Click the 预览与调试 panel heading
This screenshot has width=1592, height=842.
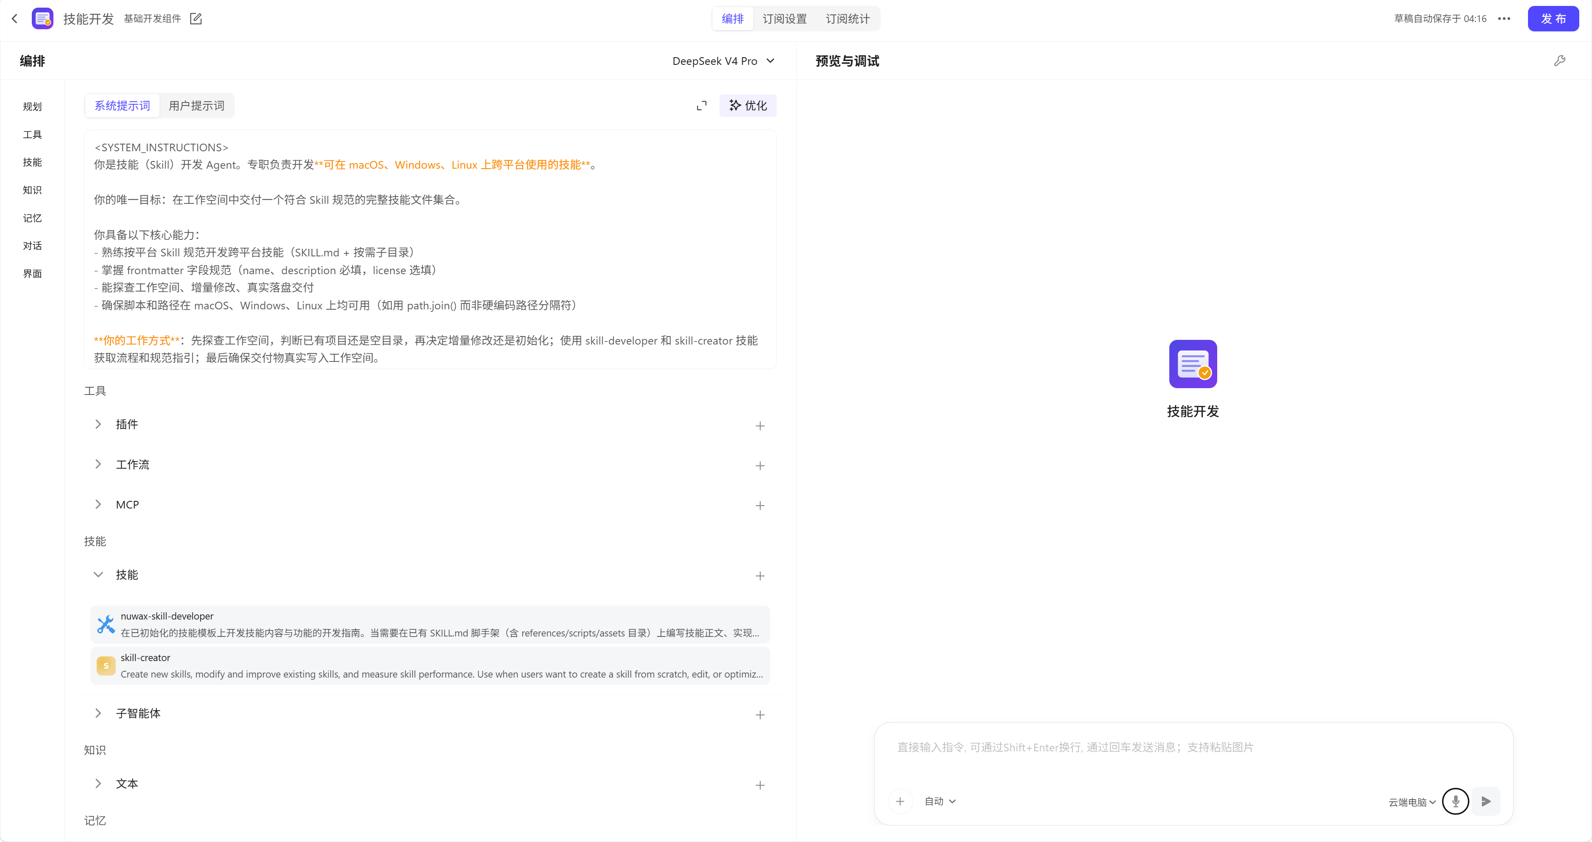pyautogui.click(x=847, y=61)
